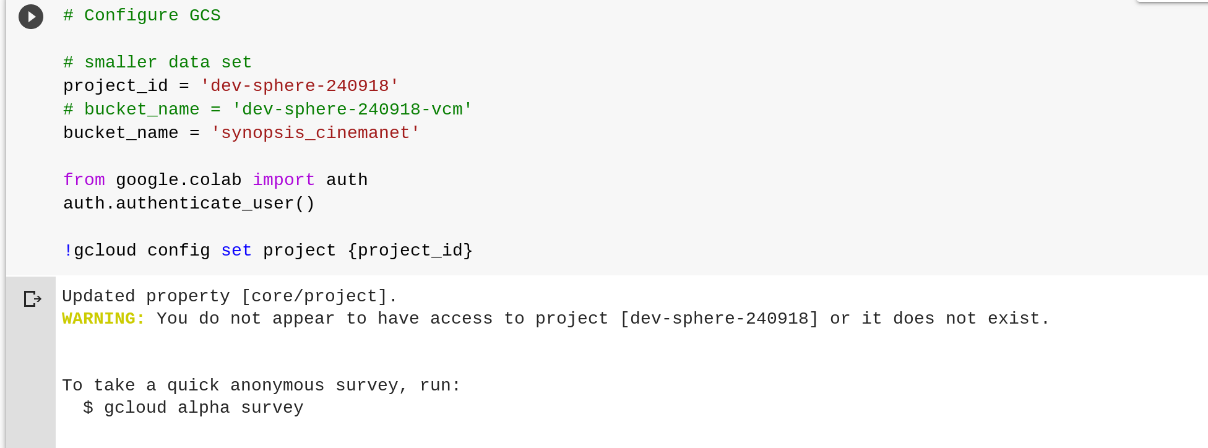Click the '!gcloud config set project' command line
Image resolution: width=1208 pixels, height=448 pixels.
click(x=267, y=251)
